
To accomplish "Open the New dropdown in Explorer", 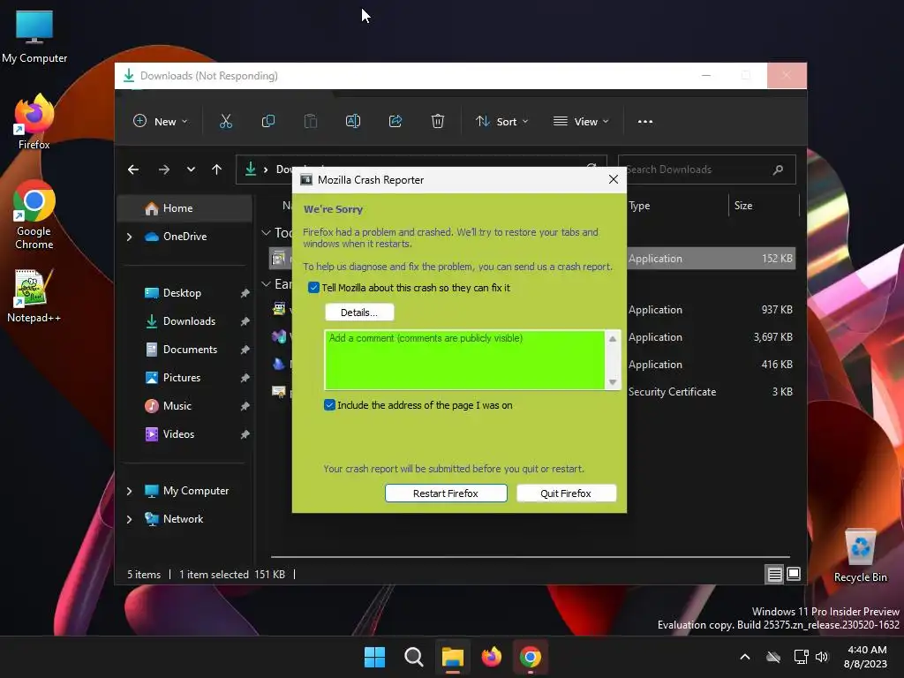I will pyautogui.click(x=161, y=122).
